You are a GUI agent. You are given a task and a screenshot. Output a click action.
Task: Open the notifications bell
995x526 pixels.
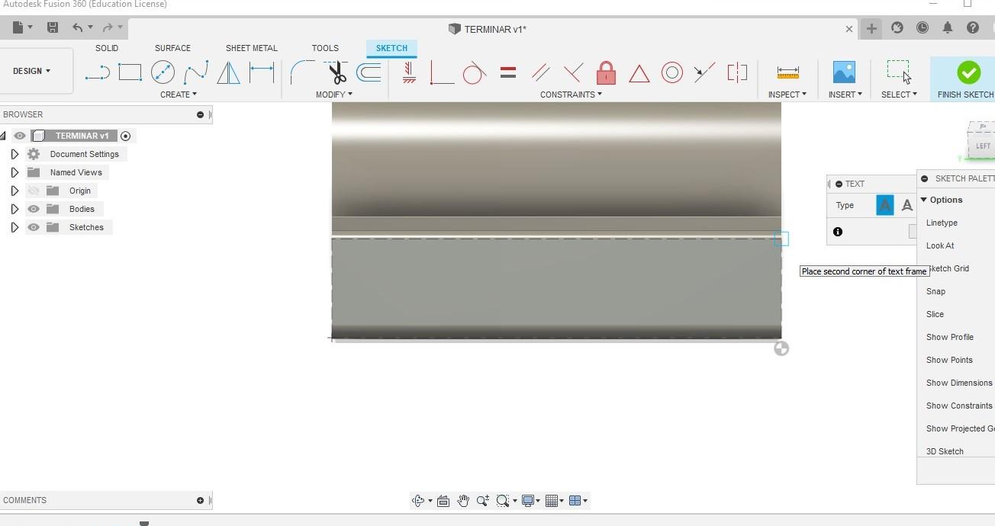click(x=947, y=28)
